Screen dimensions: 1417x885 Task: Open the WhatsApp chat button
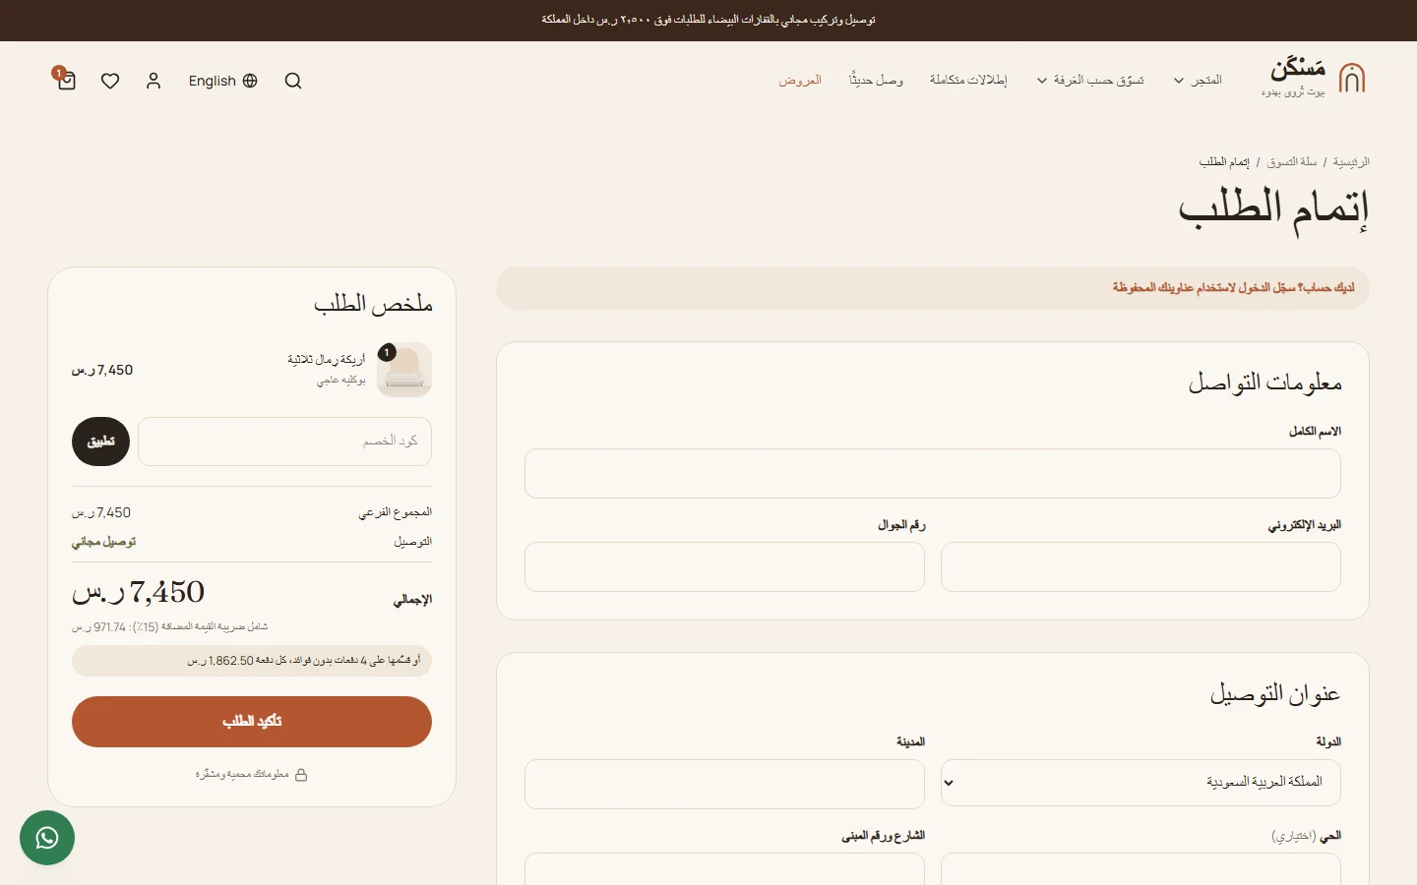coord(47,838)
